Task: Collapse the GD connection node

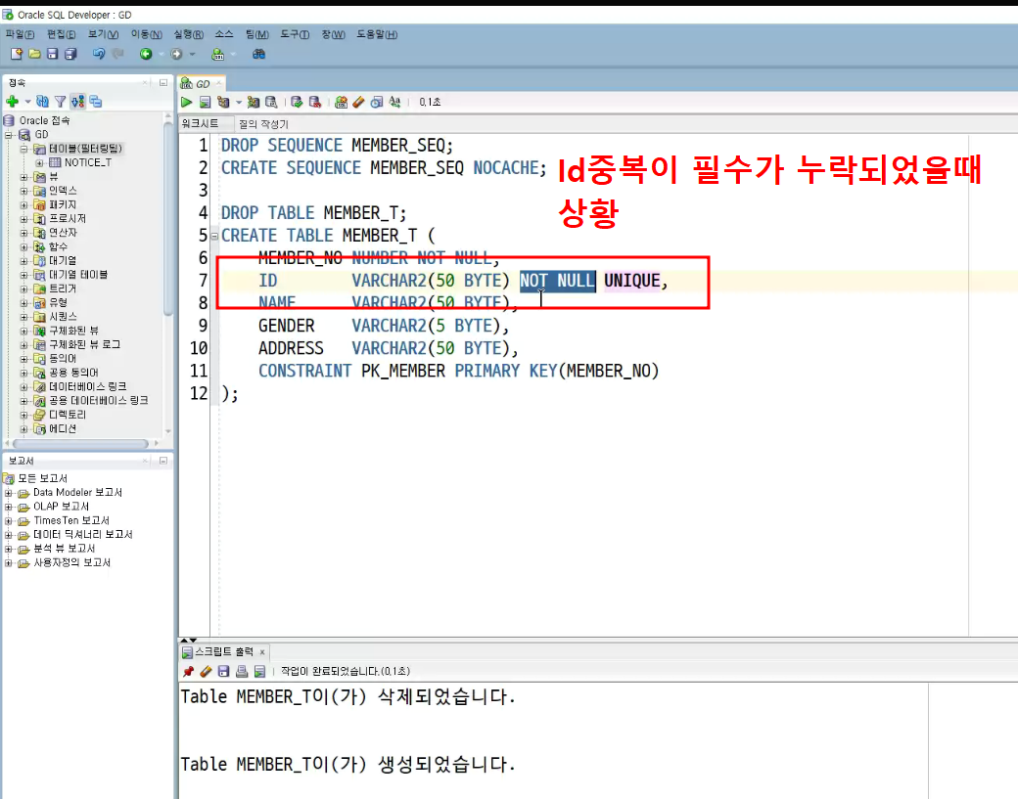Action: coord(9,135)
